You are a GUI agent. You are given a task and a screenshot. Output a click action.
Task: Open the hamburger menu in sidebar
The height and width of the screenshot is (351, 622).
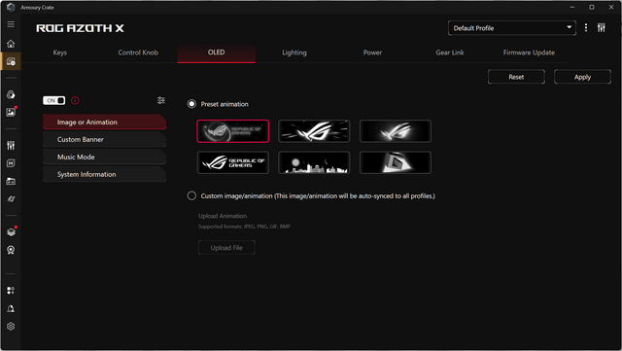pyautogui.click(x=11, y=24)
